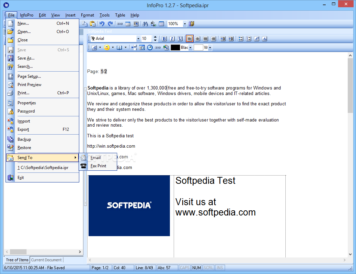Viewport: 356px width, 274px height.
Task: Open the Send To submenu entry
Action: pyautogui.click(x=42, y=157)
